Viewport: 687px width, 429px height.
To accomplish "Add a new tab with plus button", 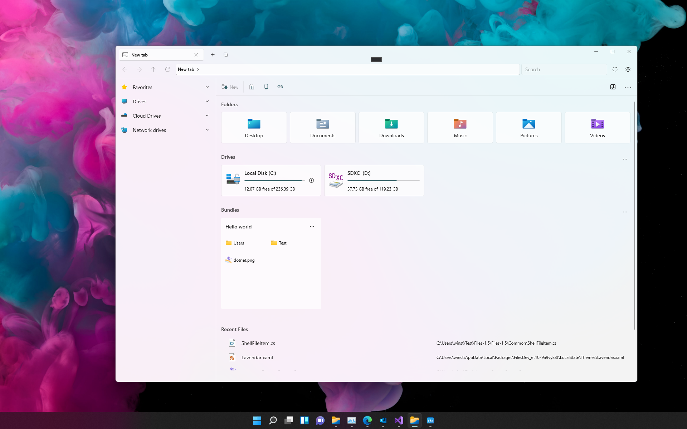I will (x=213, y=55).
